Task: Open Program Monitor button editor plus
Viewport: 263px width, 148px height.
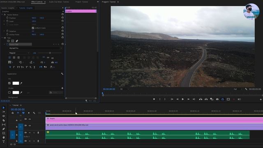Action: [x=261, y=99]
